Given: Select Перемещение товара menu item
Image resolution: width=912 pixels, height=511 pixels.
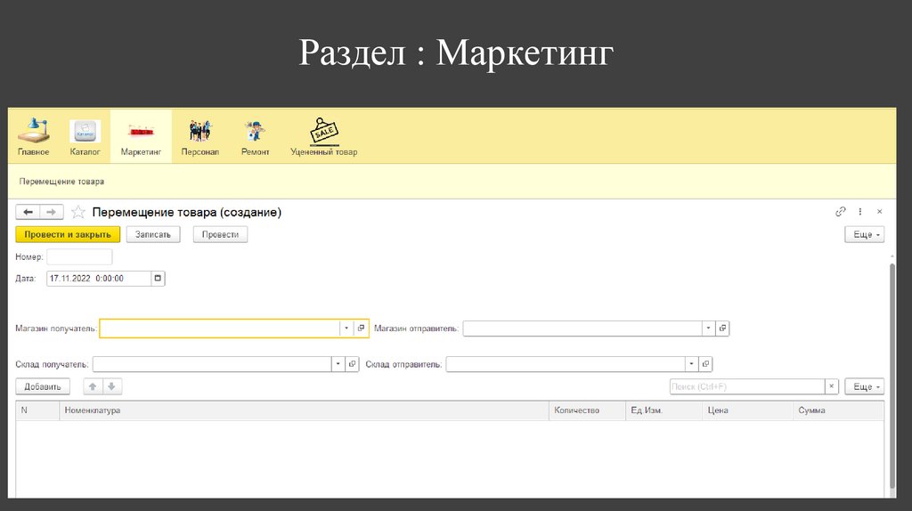Looking at the screenshot, I should 61,182.
